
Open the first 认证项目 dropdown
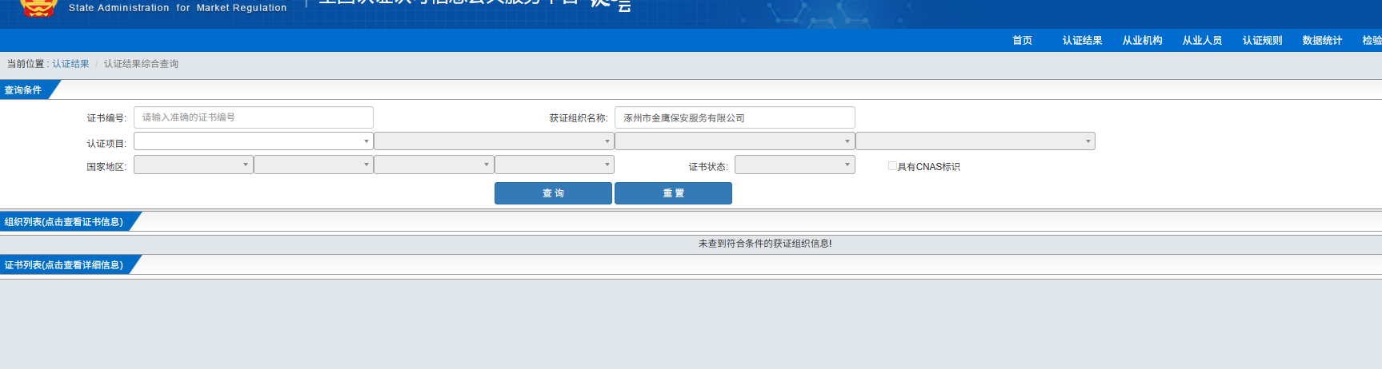click(x=254, y=141)
